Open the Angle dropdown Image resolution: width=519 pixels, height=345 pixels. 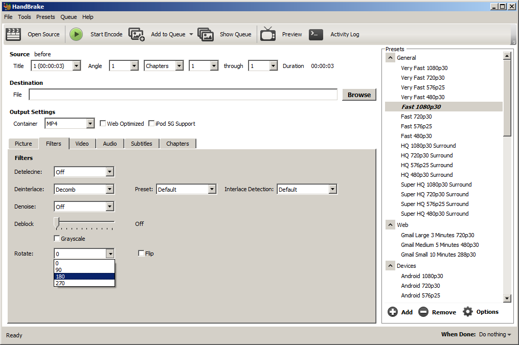134,65
